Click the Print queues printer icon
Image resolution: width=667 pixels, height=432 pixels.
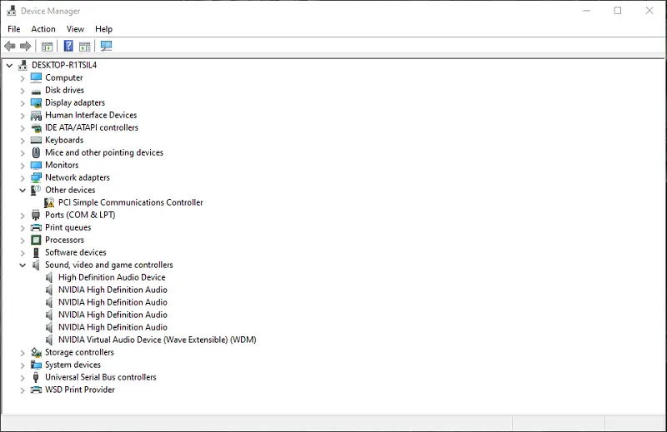(36, 228)
